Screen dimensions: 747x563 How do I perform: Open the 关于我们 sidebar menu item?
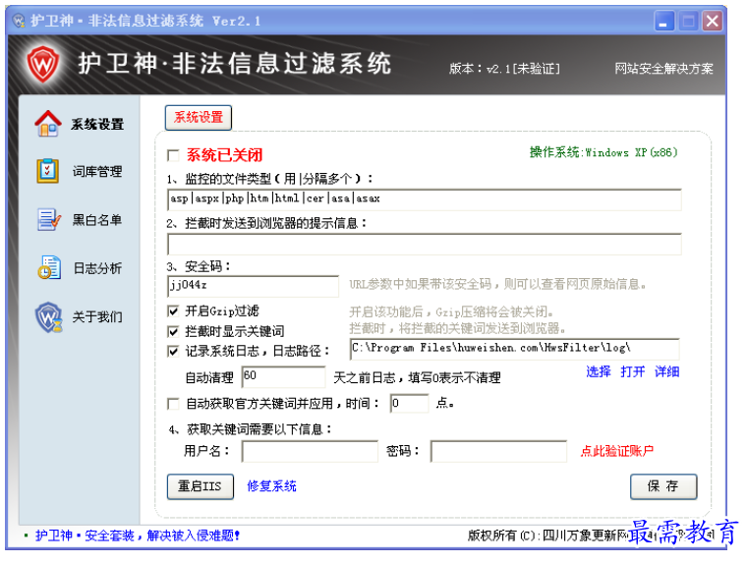pyautogui.click(x=97, y=316)
